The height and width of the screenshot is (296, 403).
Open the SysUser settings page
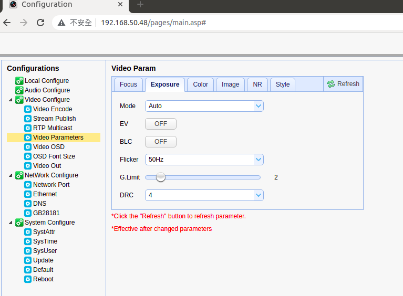45,251
